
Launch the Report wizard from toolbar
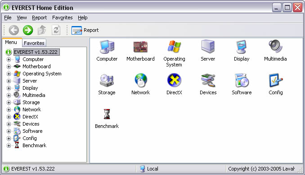(85, 30)
